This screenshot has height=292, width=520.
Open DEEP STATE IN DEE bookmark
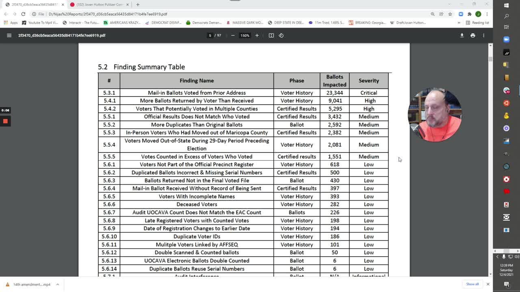tap(286, 23)
